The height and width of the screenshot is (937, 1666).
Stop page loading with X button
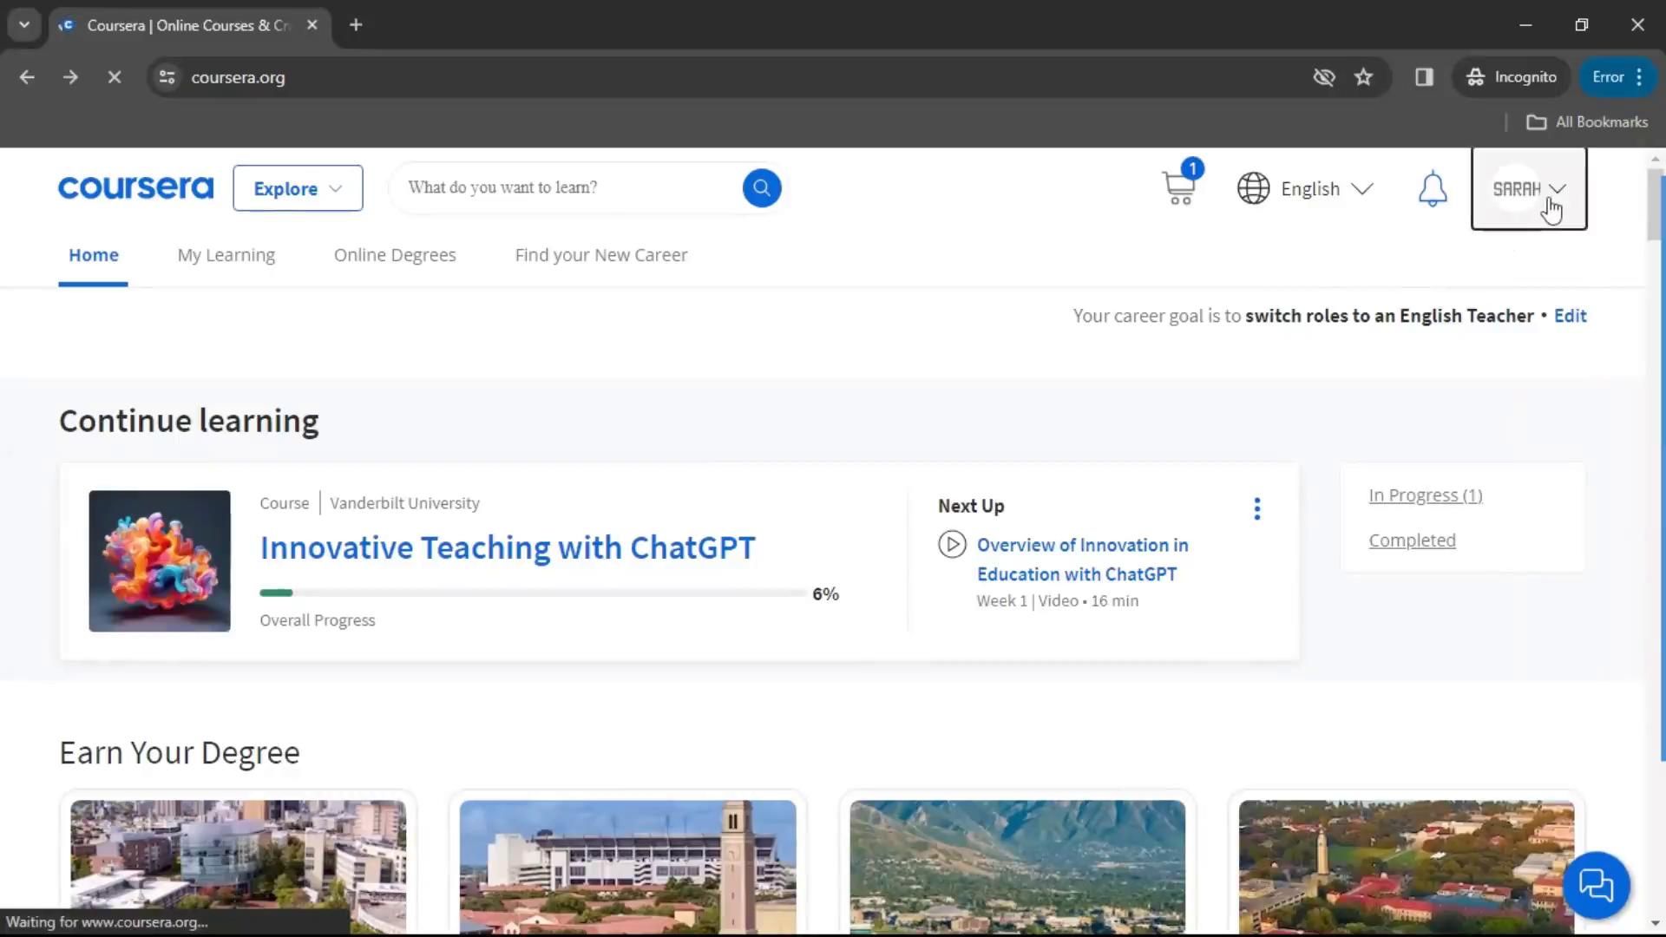coord(114,77)
